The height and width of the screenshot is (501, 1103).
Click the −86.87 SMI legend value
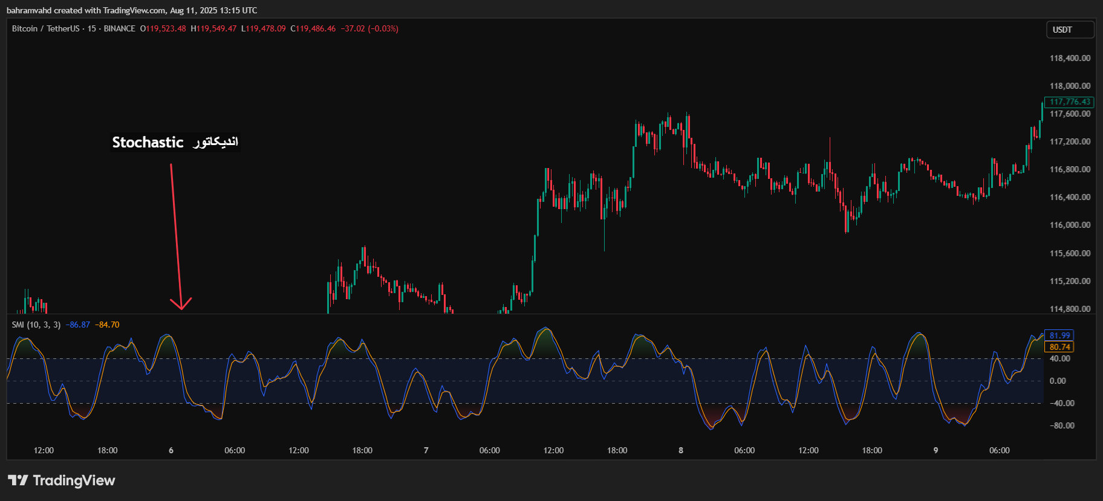click(78, 325)
